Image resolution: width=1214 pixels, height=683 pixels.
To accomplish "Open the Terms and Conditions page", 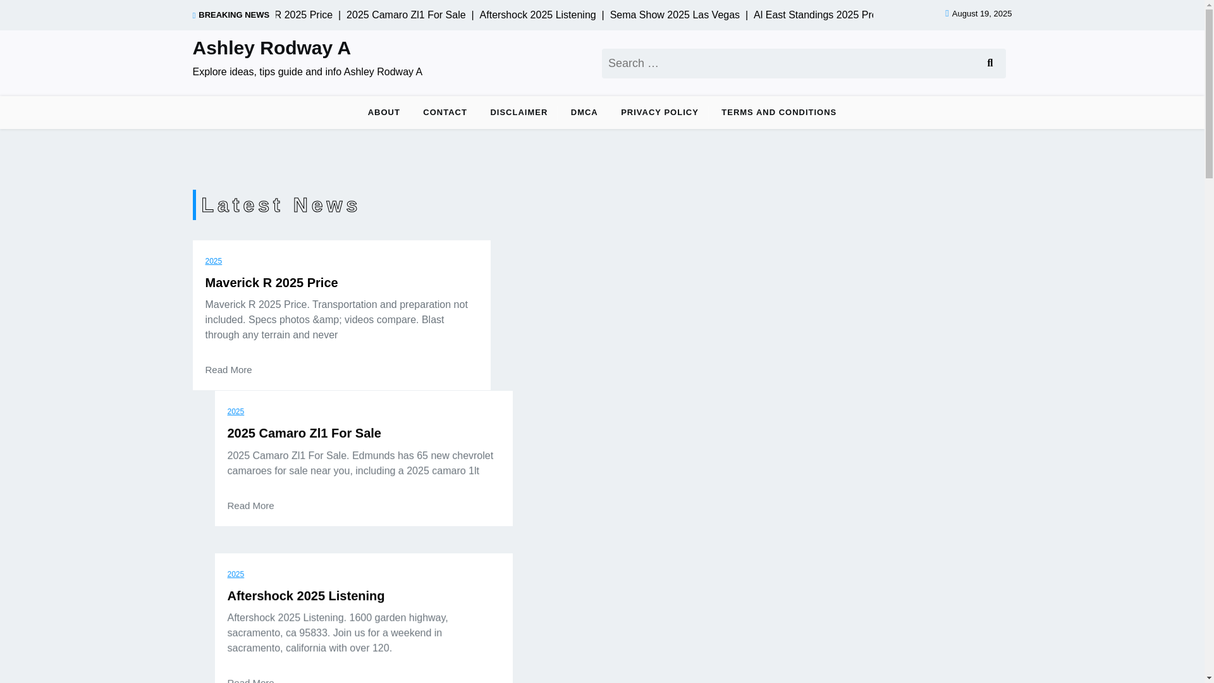I will click(778, 113).
